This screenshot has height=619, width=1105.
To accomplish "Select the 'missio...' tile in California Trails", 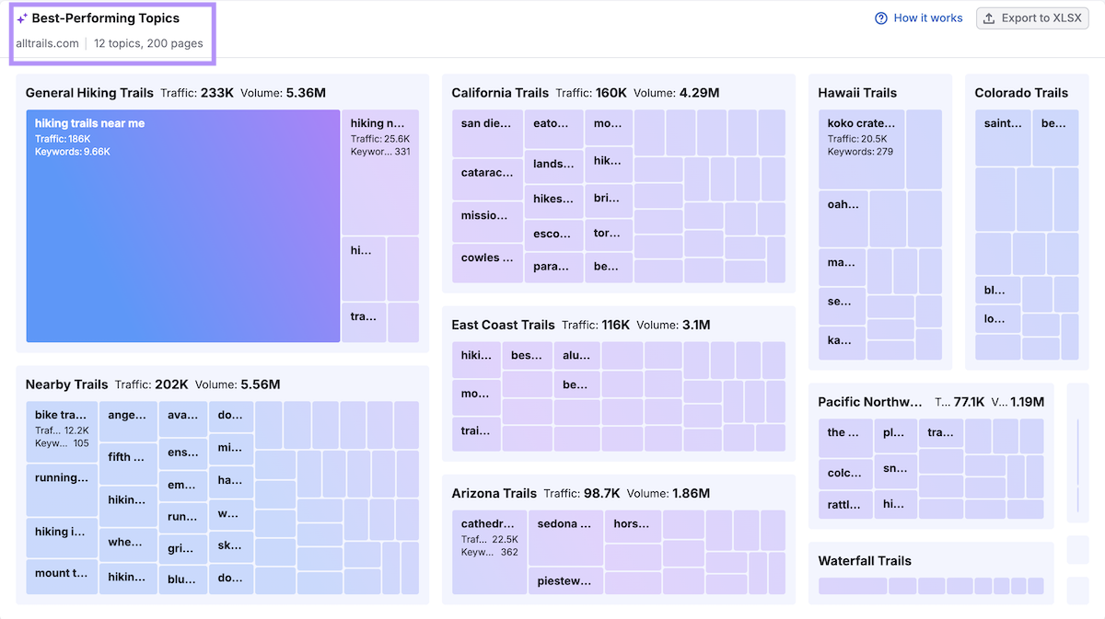I will 487,222.
